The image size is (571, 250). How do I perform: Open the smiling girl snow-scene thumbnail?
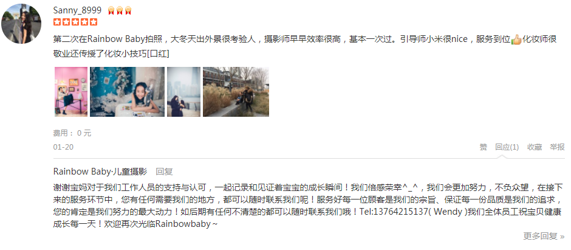(x=127, y=92)
